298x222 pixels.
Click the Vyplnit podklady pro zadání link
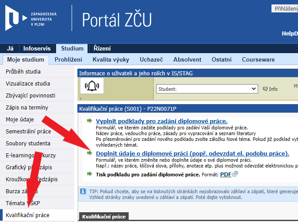[161, 121]
